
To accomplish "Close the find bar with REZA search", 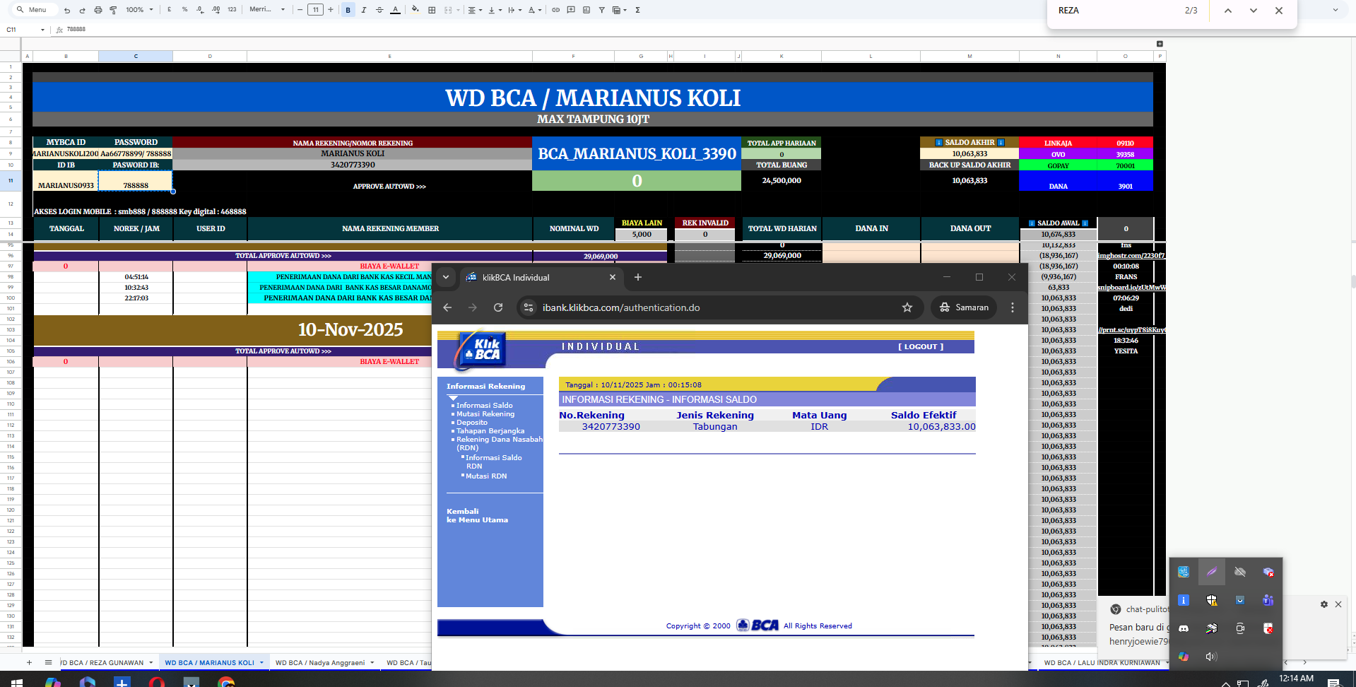I will click(1279, 11).
